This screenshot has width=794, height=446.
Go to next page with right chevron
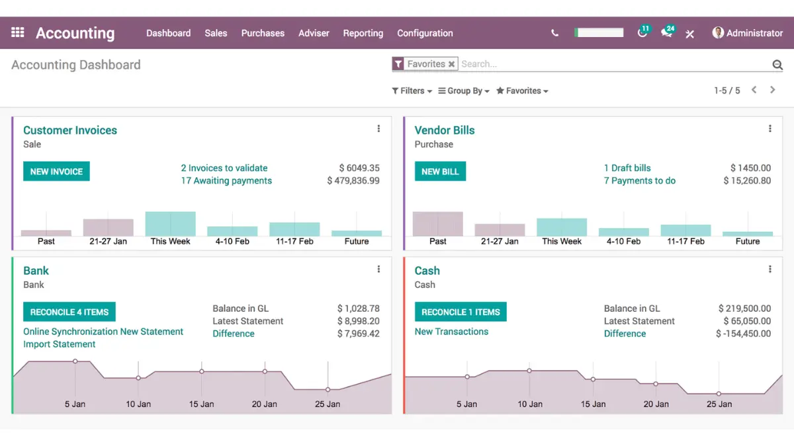tap(772, 90)
